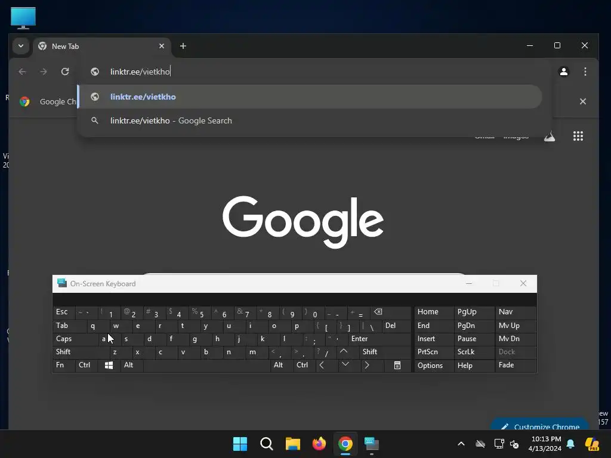Click the Del key
This screenshot has width=611, height=458.
click(x=396, y=326)
